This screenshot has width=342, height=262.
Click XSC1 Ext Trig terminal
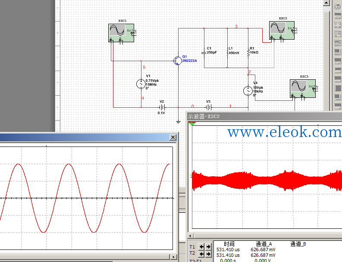coord(132,32)
